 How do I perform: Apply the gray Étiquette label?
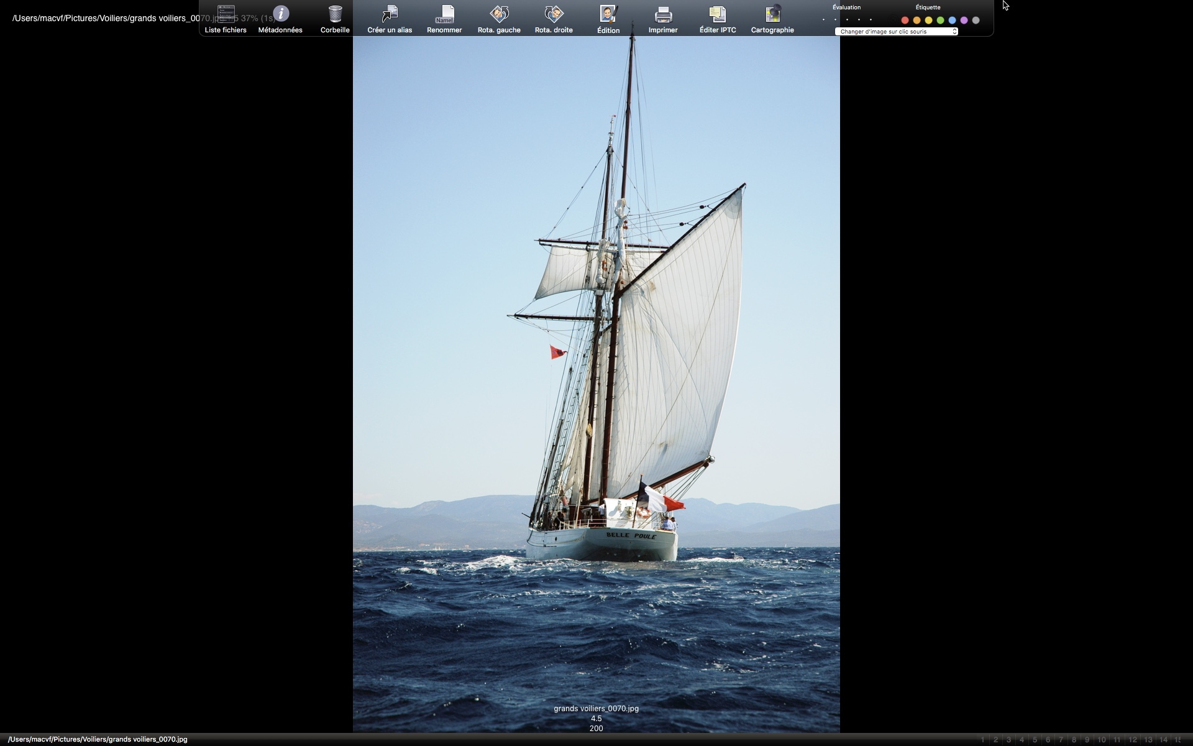pyautogui.click(x=976, y=20)
